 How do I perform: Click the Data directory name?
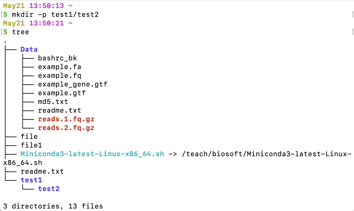pyautogui.click(x=29, y=49)
